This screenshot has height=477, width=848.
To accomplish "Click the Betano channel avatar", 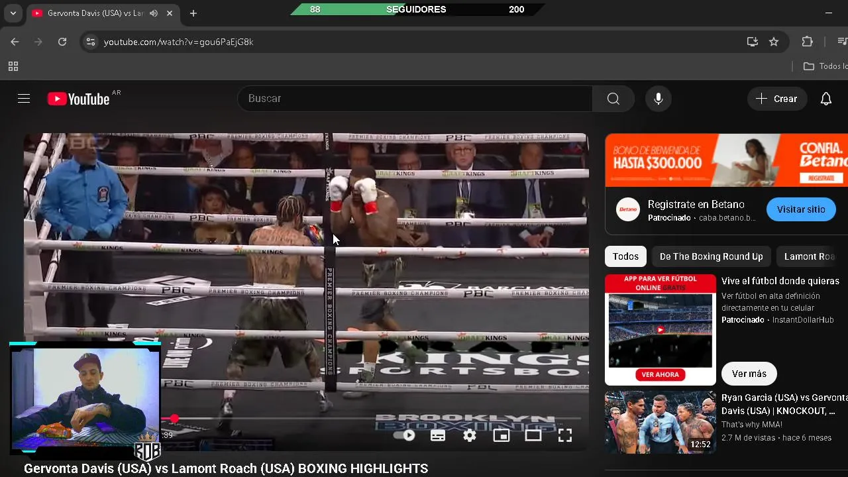I will (x=627, y=210).
